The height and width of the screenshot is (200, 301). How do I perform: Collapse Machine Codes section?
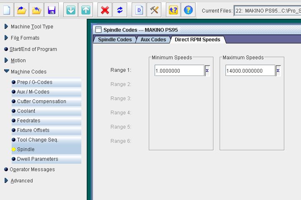(x=7, y=71)
